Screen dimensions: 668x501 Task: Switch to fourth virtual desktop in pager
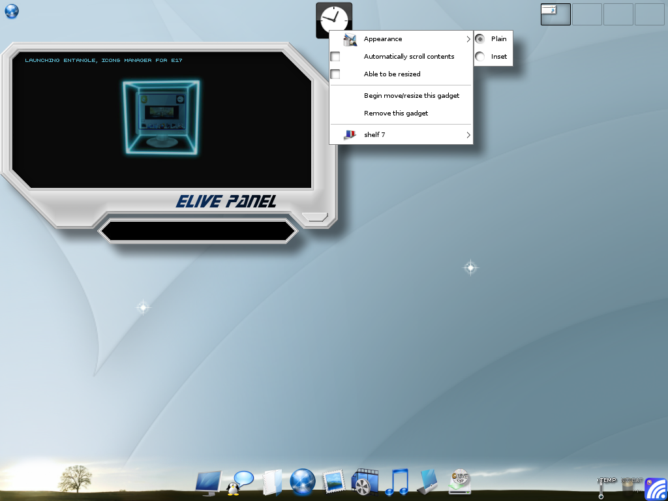pyautogui.click(x=649, y=14)
